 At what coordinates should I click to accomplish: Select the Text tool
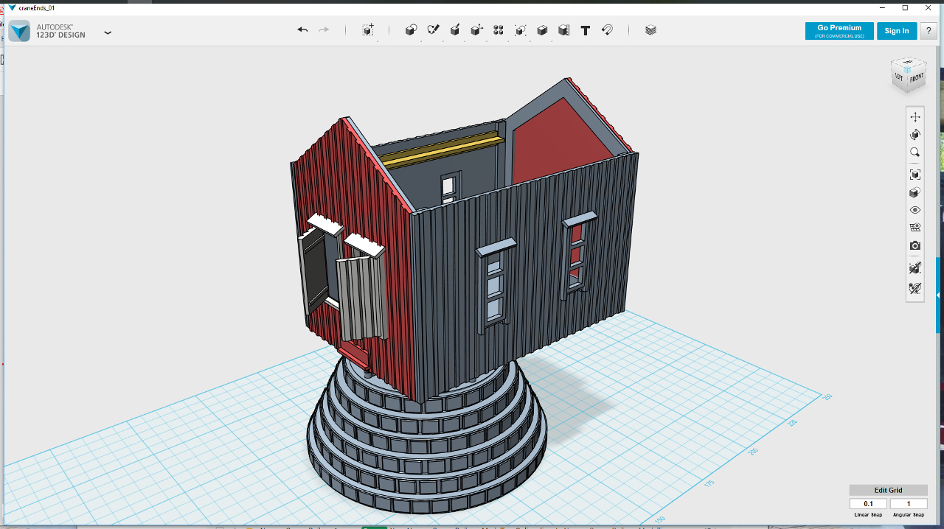pos(586,30)
